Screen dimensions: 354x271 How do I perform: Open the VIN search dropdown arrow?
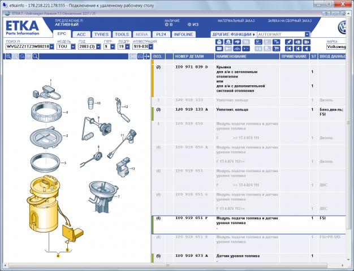52,47
